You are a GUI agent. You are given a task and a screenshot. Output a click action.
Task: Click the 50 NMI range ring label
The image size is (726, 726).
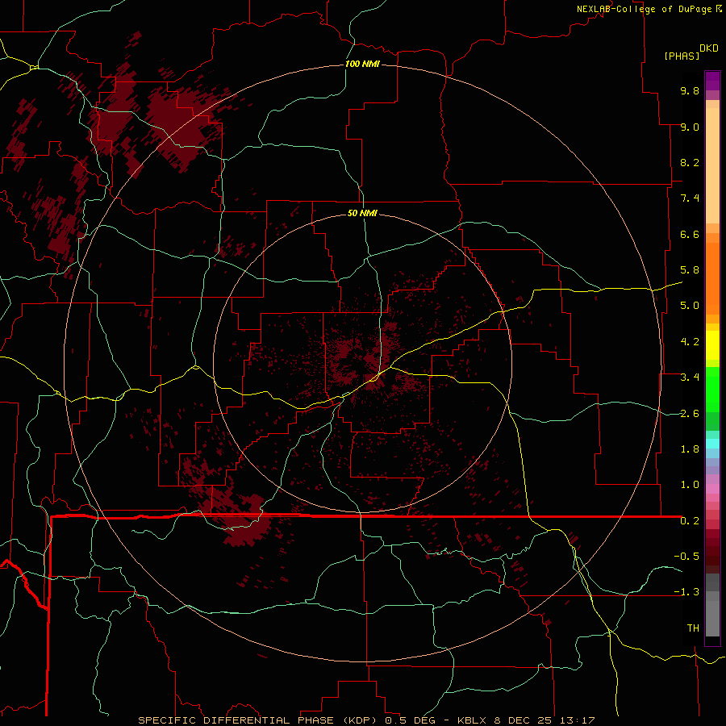[362, 213]
